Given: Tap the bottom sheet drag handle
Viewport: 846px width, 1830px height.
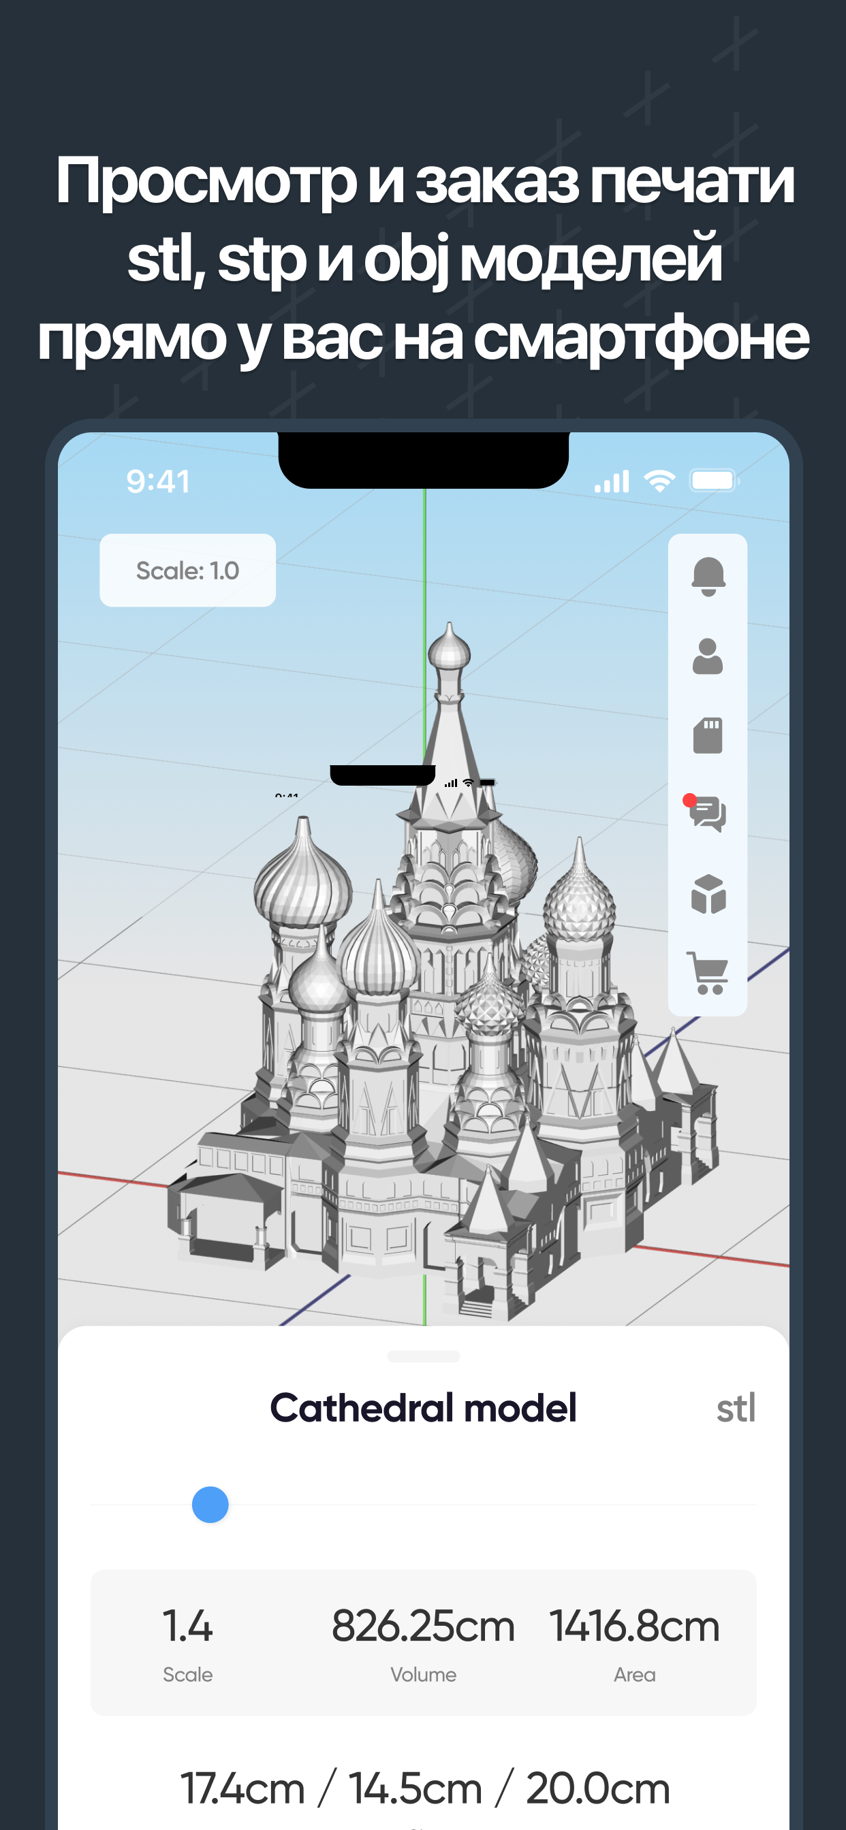Looking at the screenshot, I should [424, 1356].
